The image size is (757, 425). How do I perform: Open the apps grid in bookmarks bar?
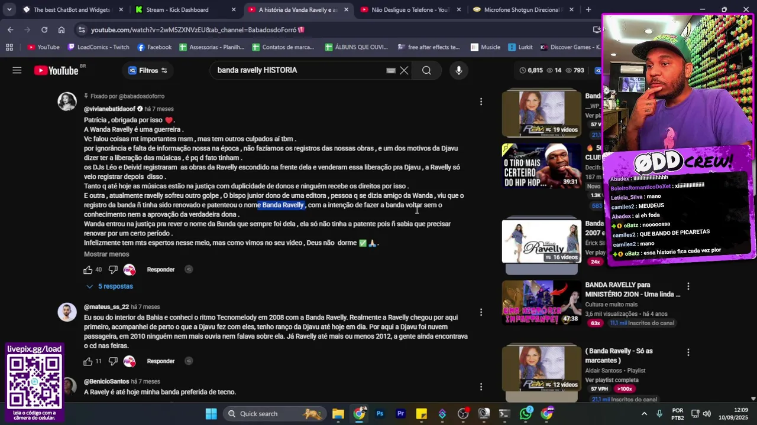(x=9, y=47)
